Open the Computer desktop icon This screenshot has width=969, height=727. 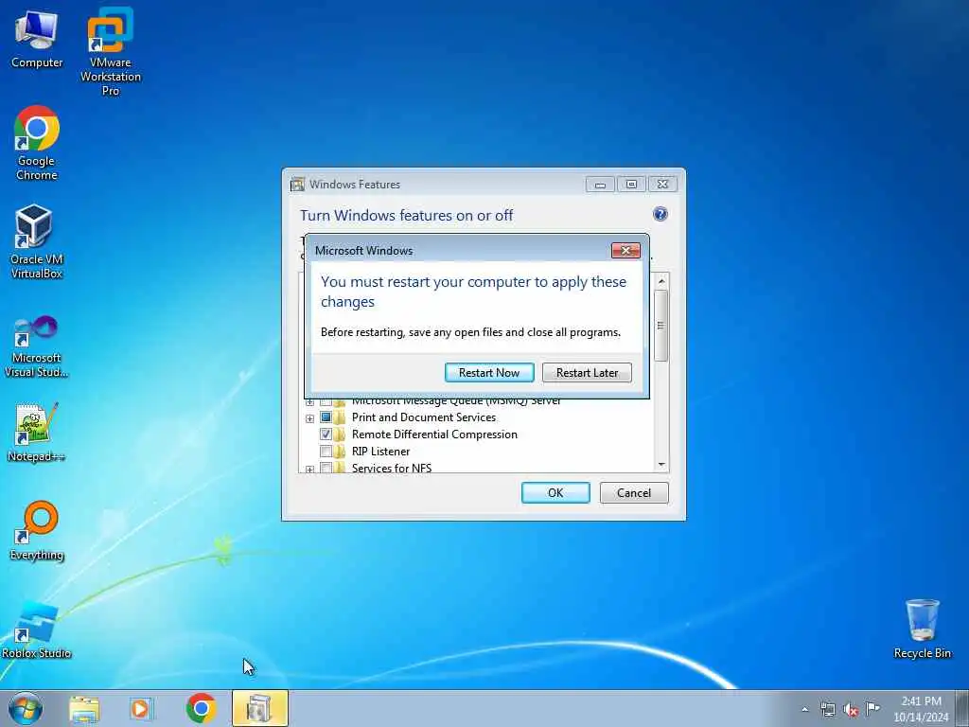(37, 38)
